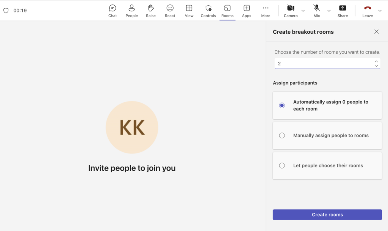The height and width of the screenshot is (231, 388).
Task: Select Let people choose their rooms
Action: [x=282, y=165]
